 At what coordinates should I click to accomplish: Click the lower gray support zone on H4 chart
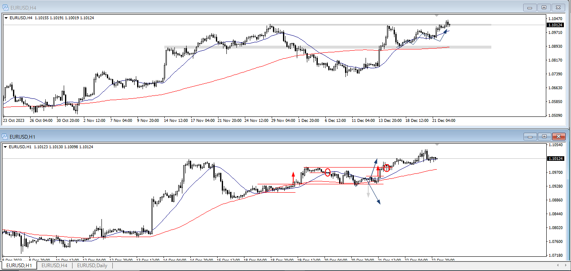click(327, 47)
